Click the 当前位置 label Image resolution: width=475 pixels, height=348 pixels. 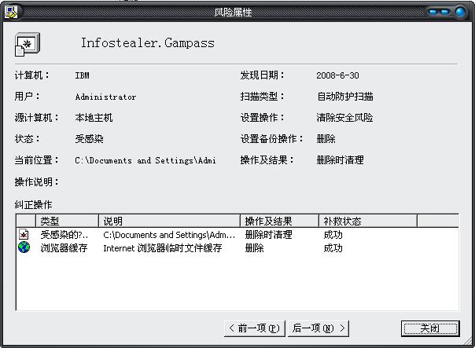[x=36, y=160]
